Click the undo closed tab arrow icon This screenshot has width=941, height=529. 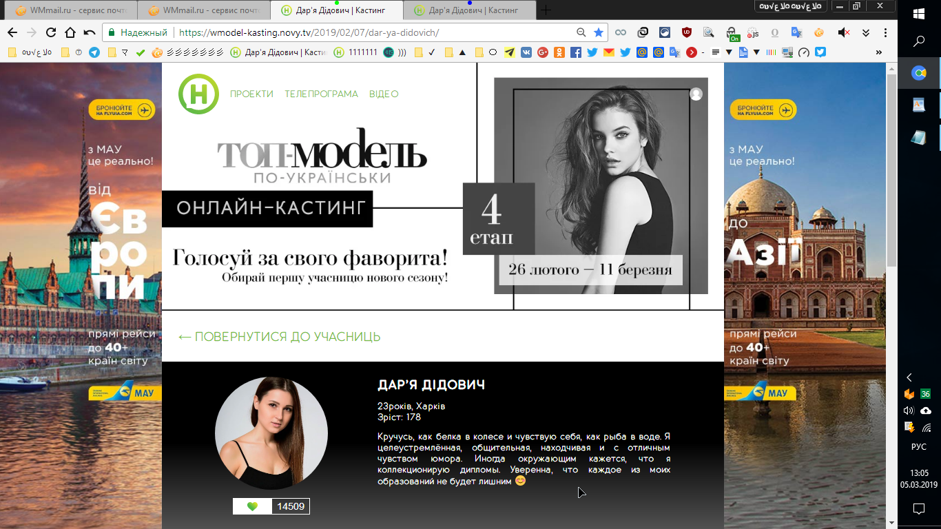point(89,32)
